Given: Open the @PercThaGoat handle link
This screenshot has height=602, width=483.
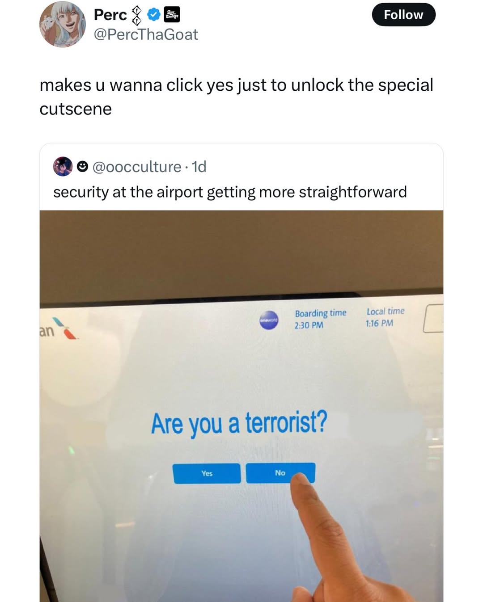Looking at the screenshot, I should pos(146,34).
